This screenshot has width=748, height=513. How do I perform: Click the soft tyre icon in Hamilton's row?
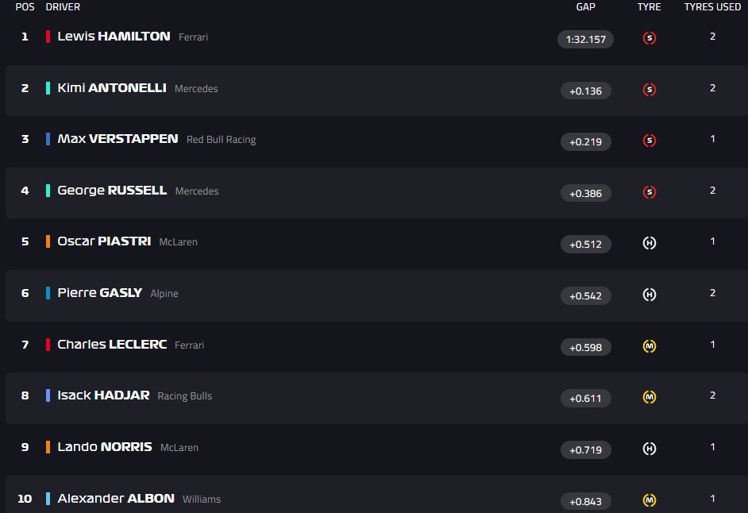point(649,38)
